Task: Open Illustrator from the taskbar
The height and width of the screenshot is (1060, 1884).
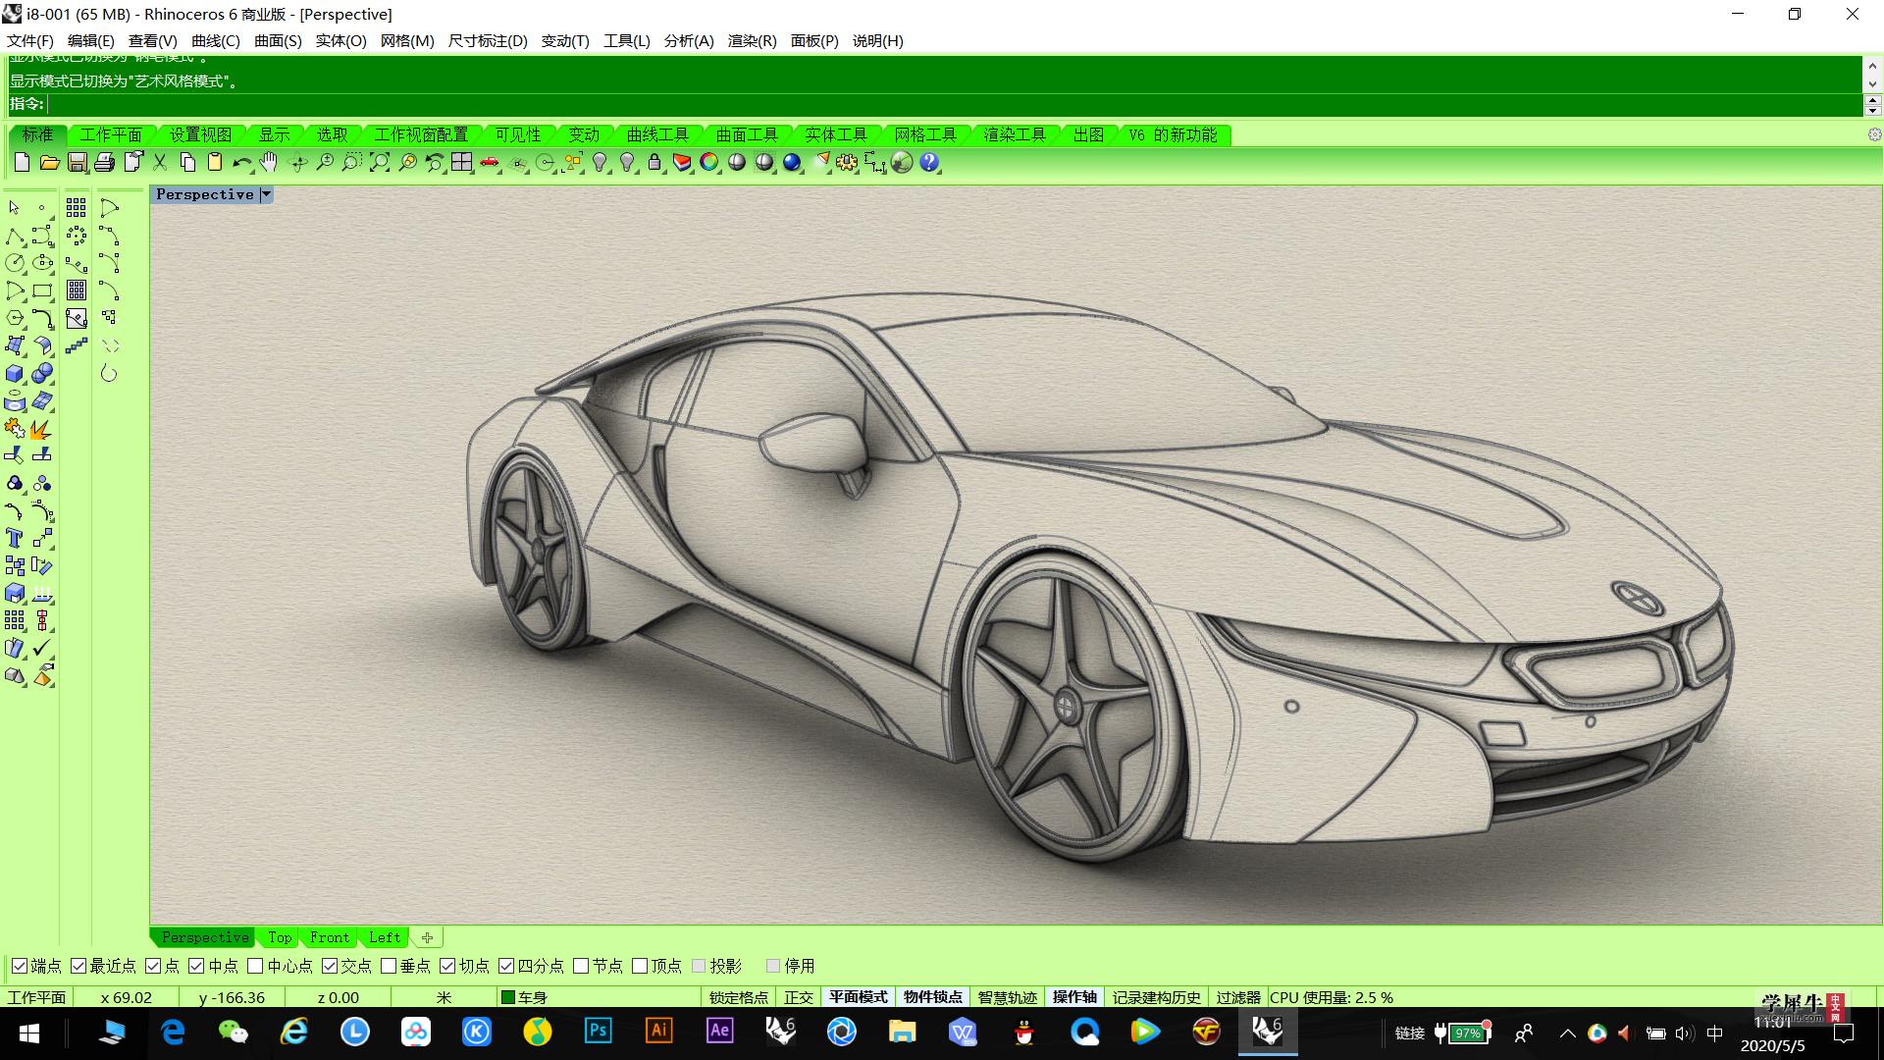Action: click(658, 1032)
